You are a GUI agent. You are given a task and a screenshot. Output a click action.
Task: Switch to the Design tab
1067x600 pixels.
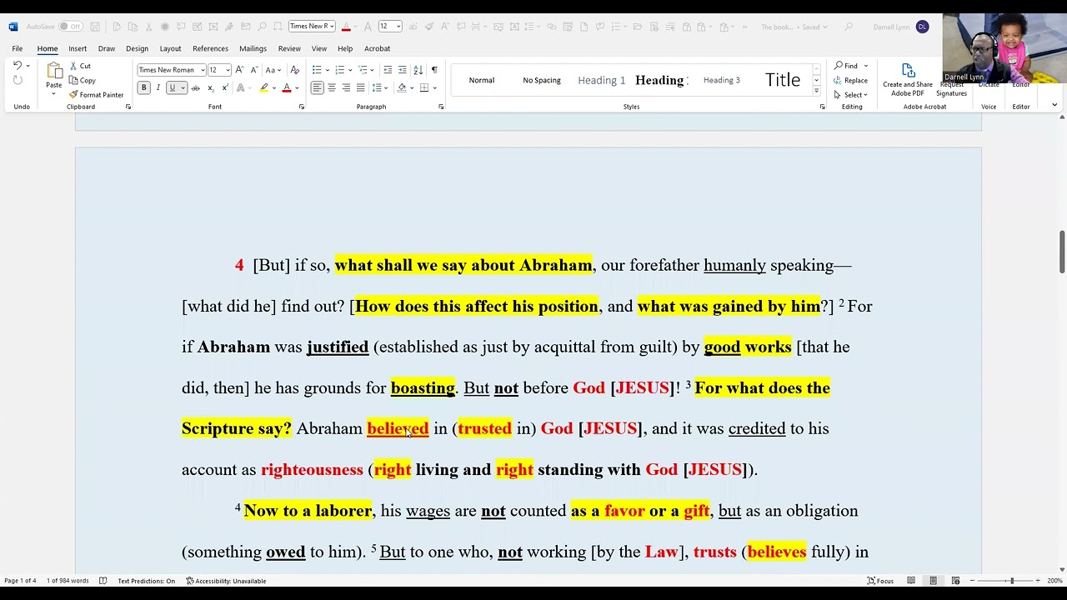(x=137, y=48)
